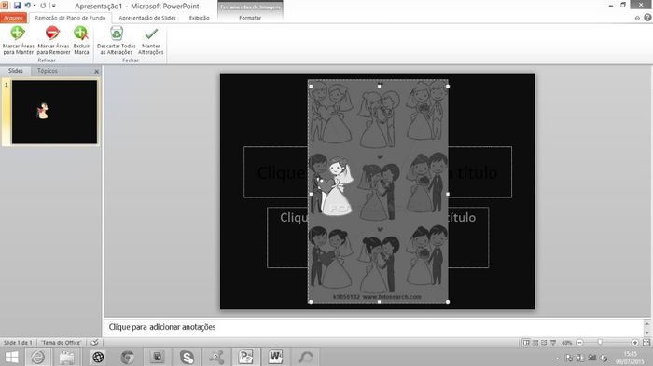Open Apresentação de Slides tab
Viewport: 653px width, 366px height.
[147, 18]
